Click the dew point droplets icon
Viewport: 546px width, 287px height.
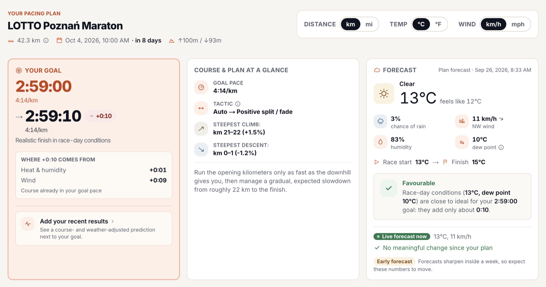click(462, 142)
